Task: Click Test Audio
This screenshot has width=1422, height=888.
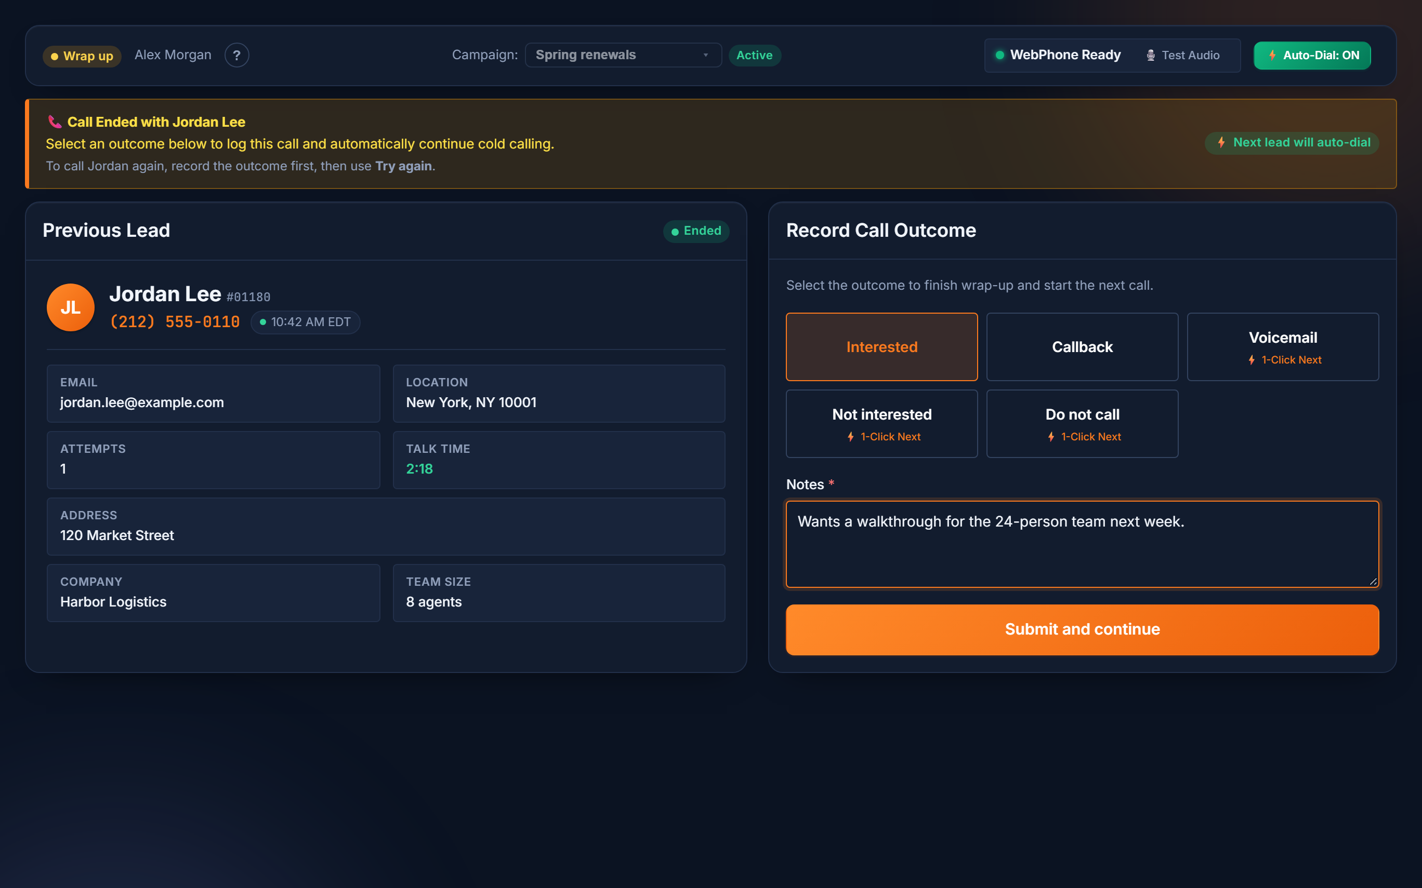Action: tap(1183, 55)
